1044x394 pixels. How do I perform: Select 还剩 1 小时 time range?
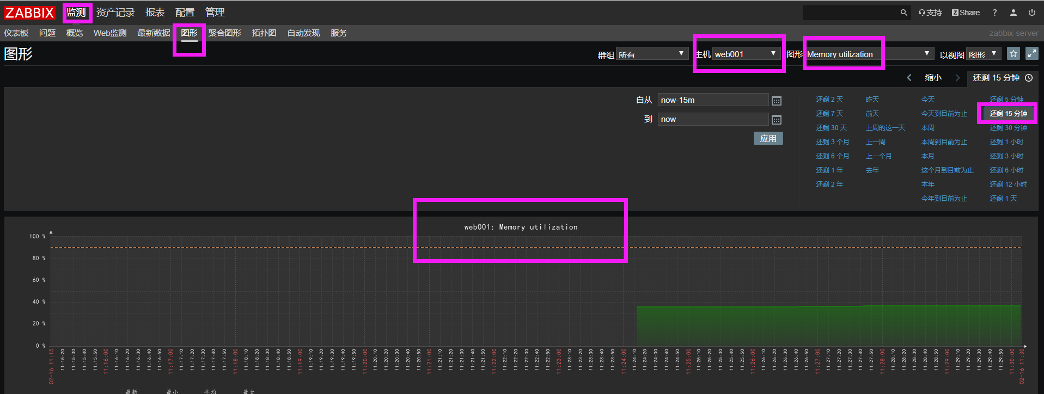point(1006,142)
